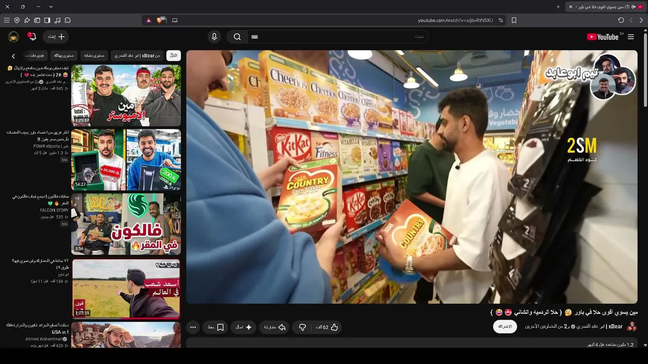Reload the page
This screenshot has width=648, height=364.
coord(621,20)
